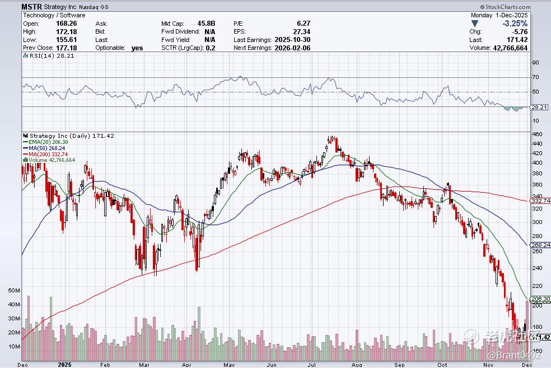Click the 206.30 price tag on the right axis
Image resolution: width=551 pixels, height=368 pixels.
tap(541, 299)
